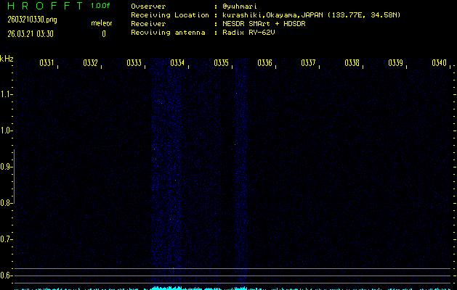
Task: Click the meteor count label
Action: [x=102, y=23]
